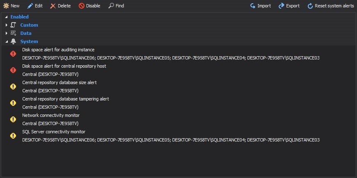Image resolution: width=357 pixels, height=178 pixels.
Task: Click the System category bell icon
Action: click(13, 41)
